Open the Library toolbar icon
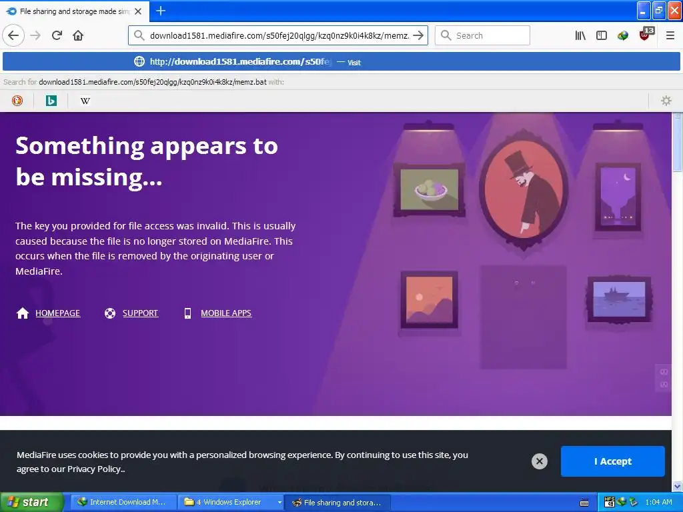The height and width of the screenshot is (512, 683). pyautogui.click(x=580, y=36)
